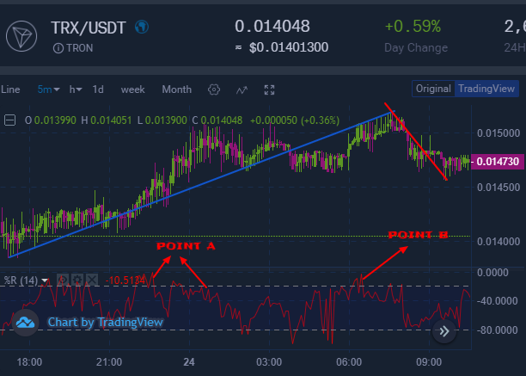The image size is (526, 376).
Task: Click the H 0.014051 high value
Action: click(107, 120)
